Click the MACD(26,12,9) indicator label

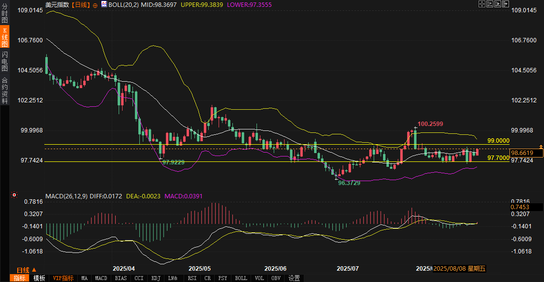coord(66,196)
